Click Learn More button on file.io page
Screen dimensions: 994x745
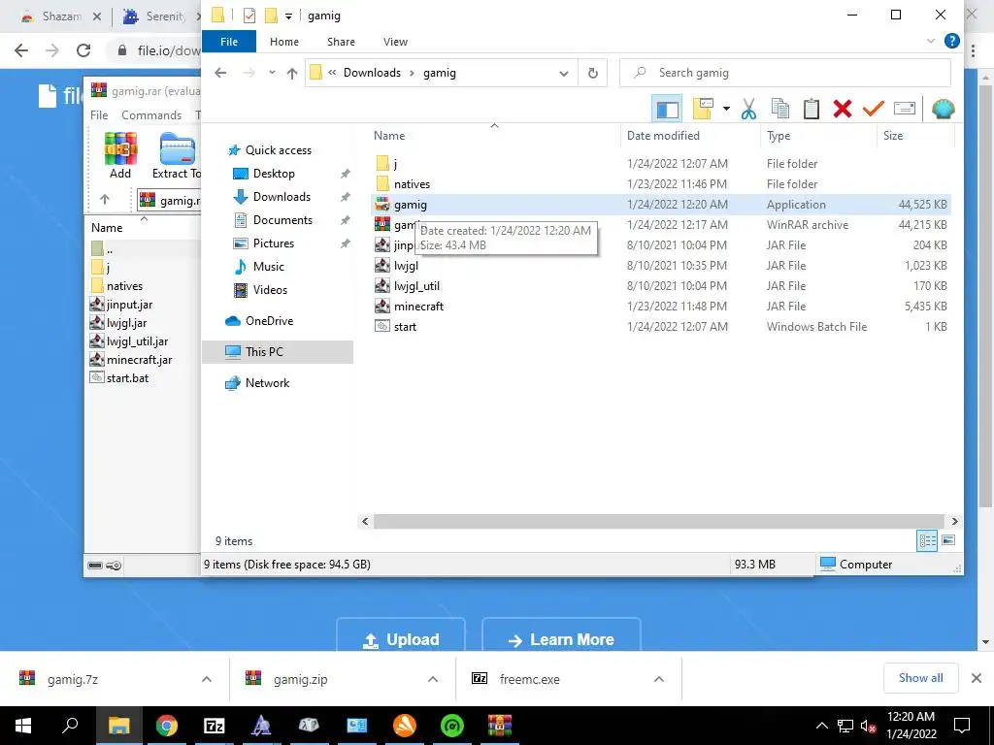561,635
